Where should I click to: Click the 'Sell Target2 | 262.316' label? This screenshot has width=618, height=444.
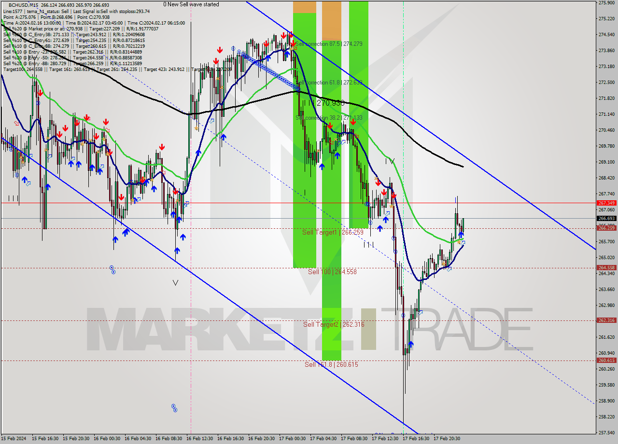click(x=334, y=324)
